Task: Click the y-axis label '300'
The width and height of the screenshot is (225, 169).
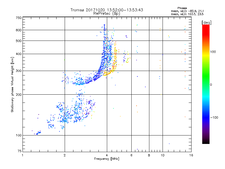Action: click(19, 71)
